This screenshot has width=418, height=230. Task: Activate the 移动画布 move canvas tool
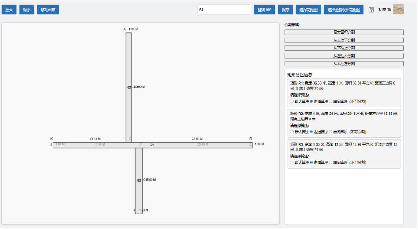pyautogui.click(x=48, y=10)
